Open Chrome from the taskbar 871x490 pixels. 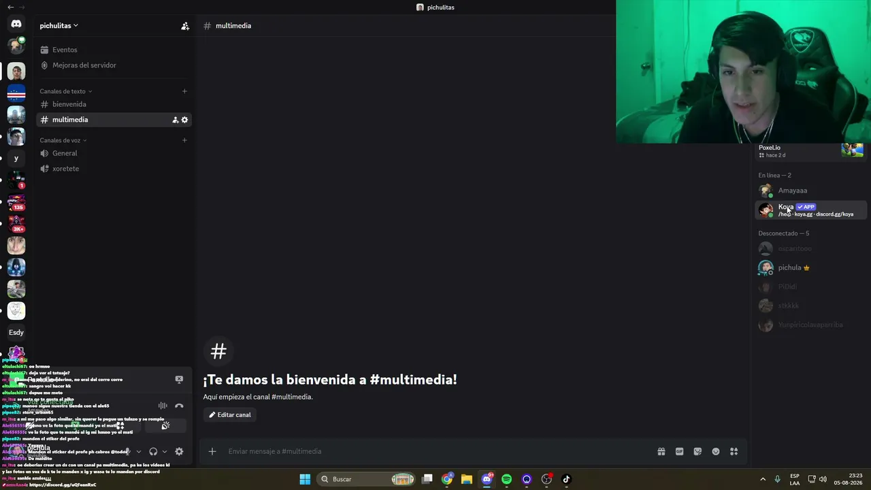[447, 479]
